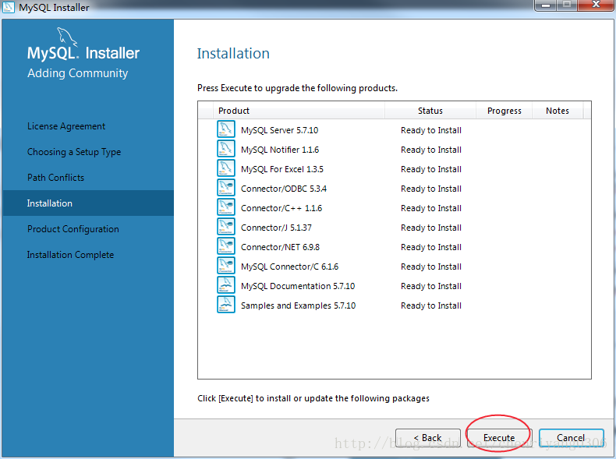Click the Connector/J 5.1.37 icon
616x459 pixels.
pyautogui.click(x=226, y=227)
